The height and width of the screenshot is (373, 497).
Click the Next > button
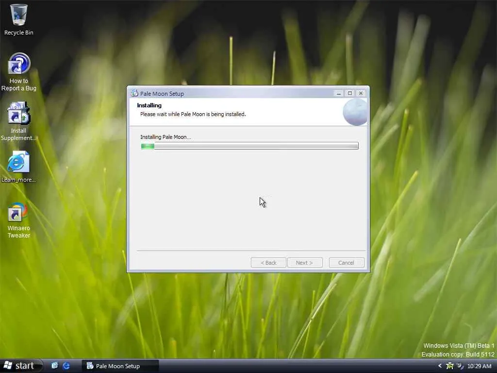(x=304, y=263)
